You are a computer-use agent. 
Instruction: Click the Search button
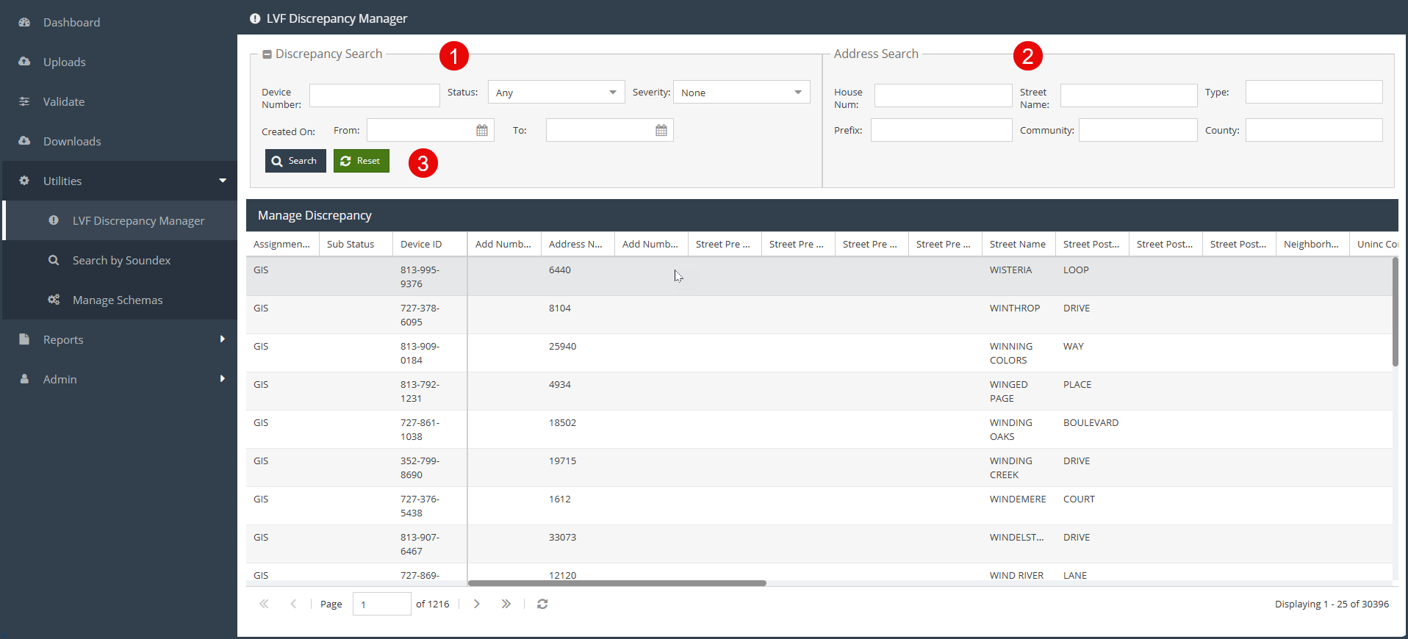point(295,161)
